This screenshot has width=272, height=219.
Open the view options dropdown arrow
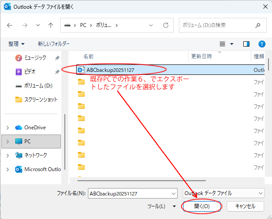tap(232, 44)
